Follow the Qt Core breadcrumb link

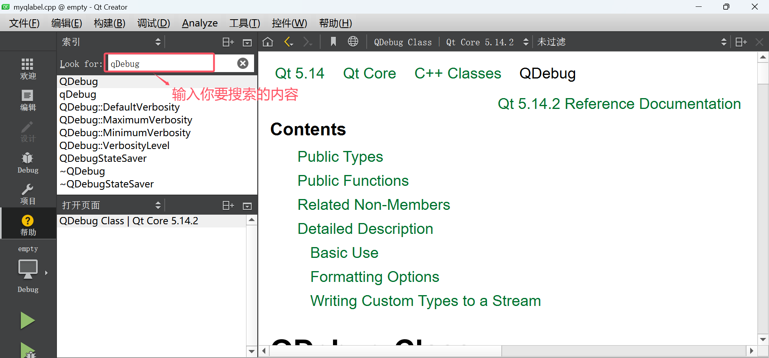369,73
